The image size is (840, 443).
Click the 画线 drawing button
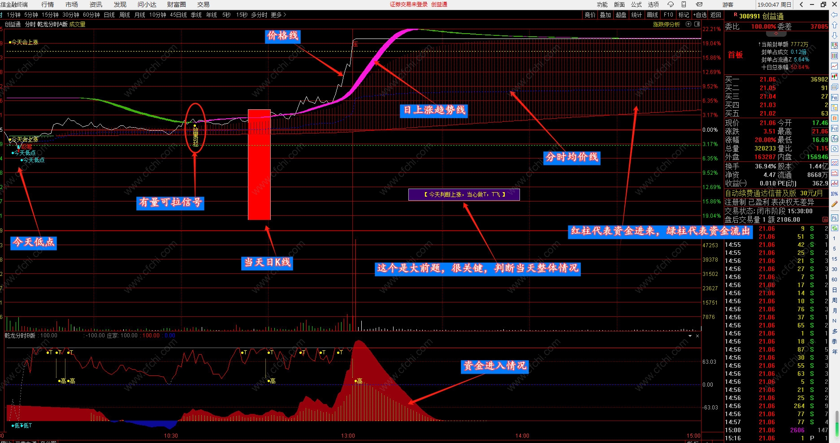coord(653,15)
